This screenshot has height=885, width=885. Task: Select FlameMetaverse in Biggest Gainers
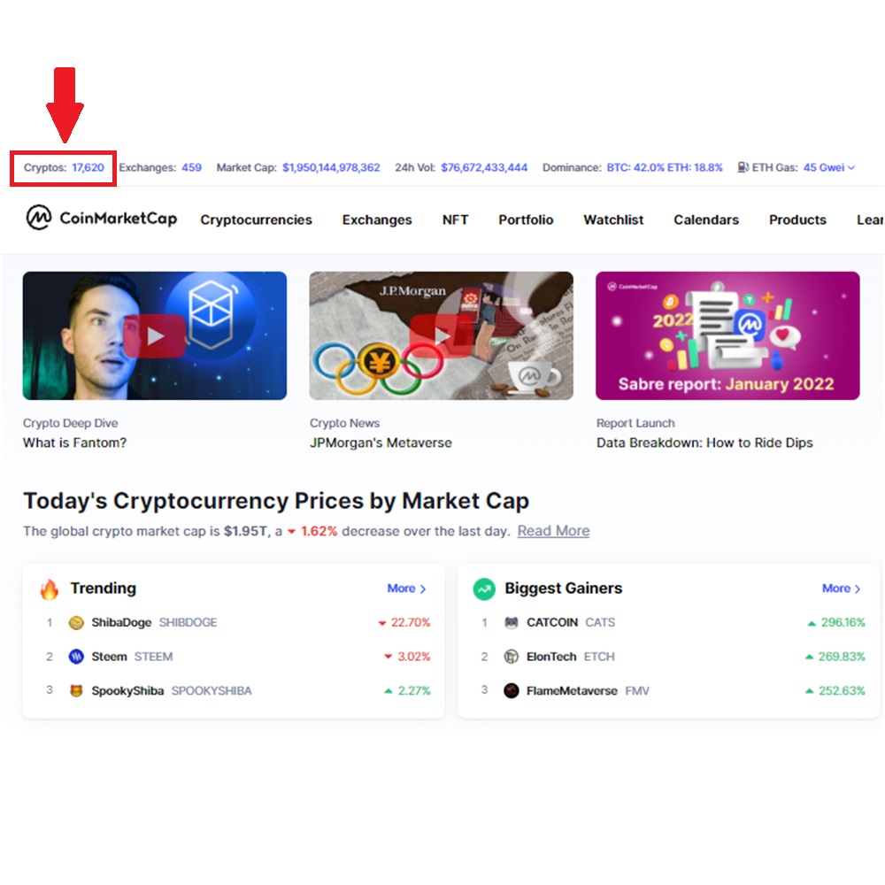coord(572,690)
